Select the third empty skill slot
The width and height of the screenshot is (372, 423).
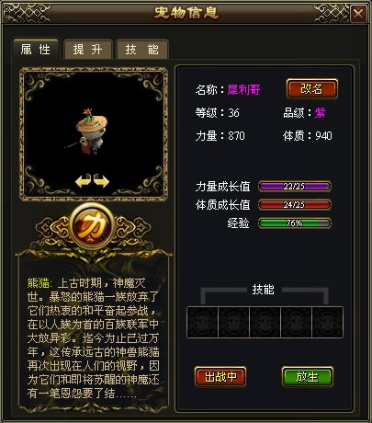[265, 322]
